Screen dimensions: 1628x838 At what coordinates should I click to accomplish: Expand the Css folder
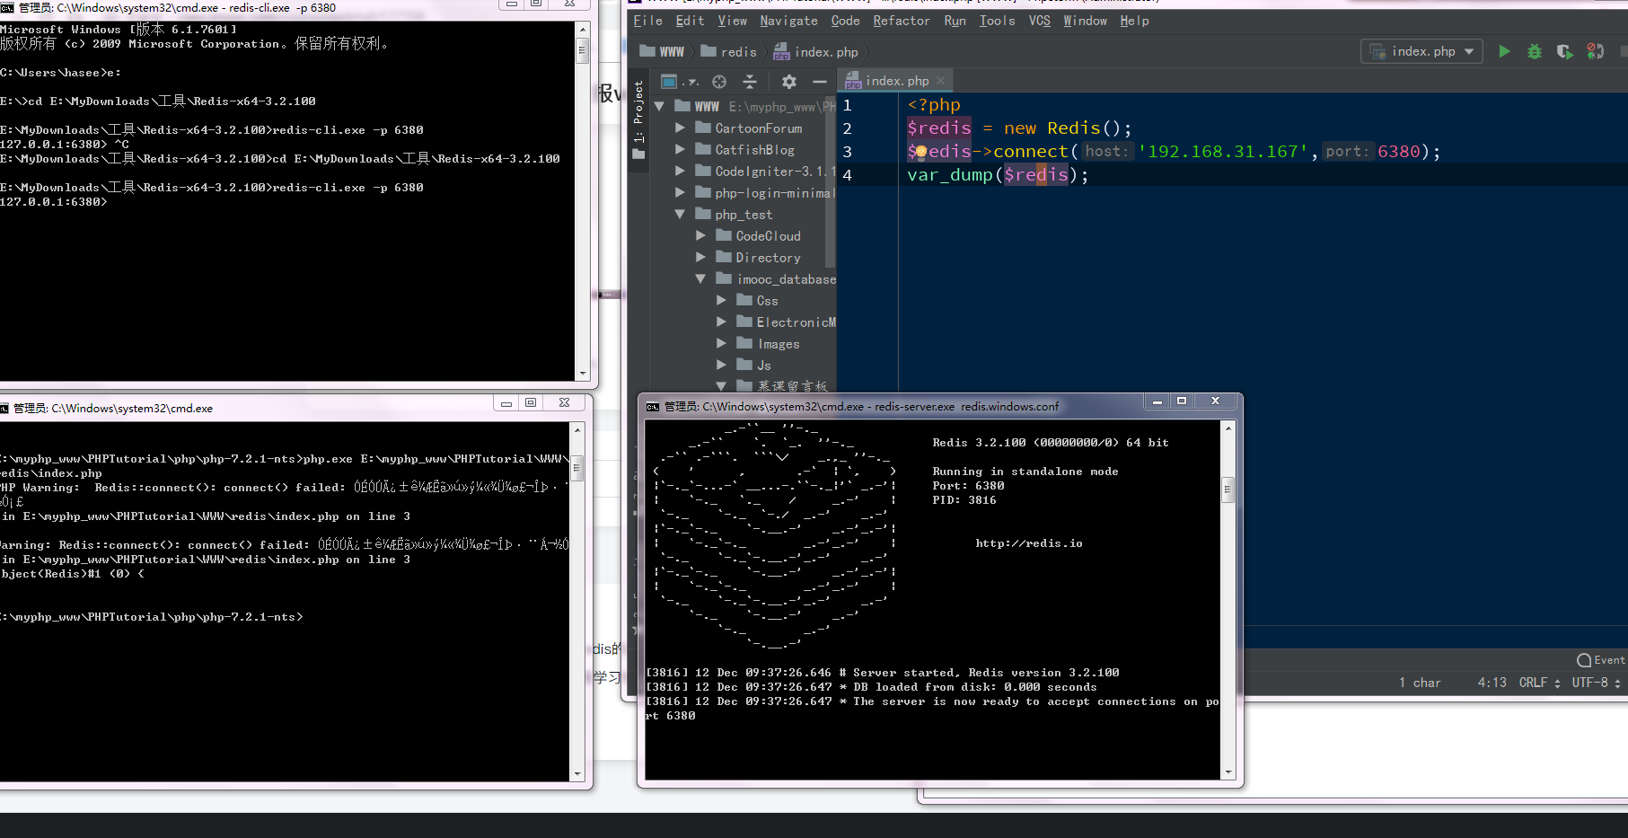pyautogui.click(x=722, y=300)
